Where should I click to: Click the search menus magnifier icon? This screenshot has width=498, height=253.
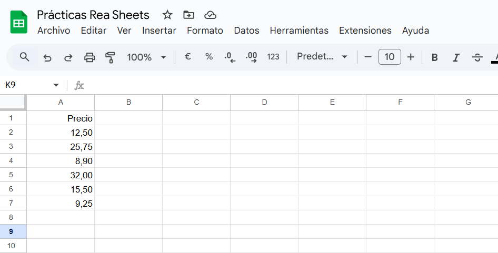pyautogui.click(x=24, y=57)
